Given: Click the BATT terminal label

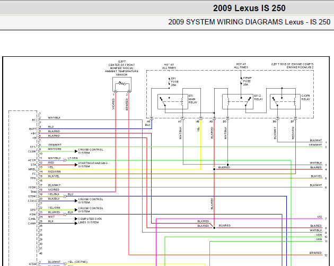Looking at the screenshot, I should (32, 129).
